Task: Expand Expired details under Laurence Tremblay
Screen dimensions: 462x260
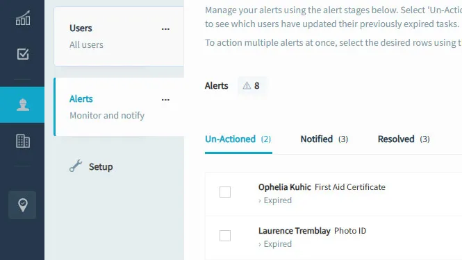Action: coord(275,244)
